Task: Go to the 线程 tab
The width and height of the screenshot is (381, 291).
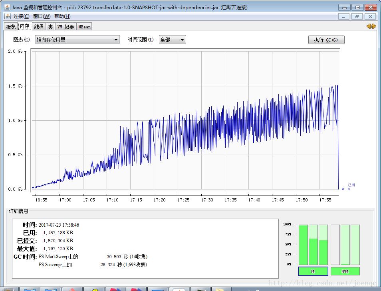Action: (39, 26)
